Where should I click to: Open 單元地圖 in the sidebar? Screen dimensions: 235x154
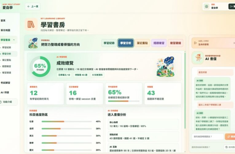click(6, 30)
